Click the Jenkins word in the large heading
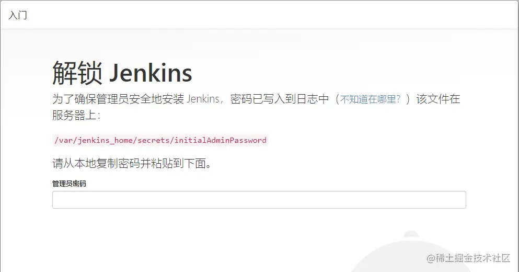 [151, 73]
